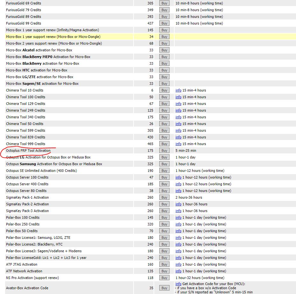Click price 118 for NS Pro Activation
The height and width of the screenshot is (294, 296).
(150, 278)
